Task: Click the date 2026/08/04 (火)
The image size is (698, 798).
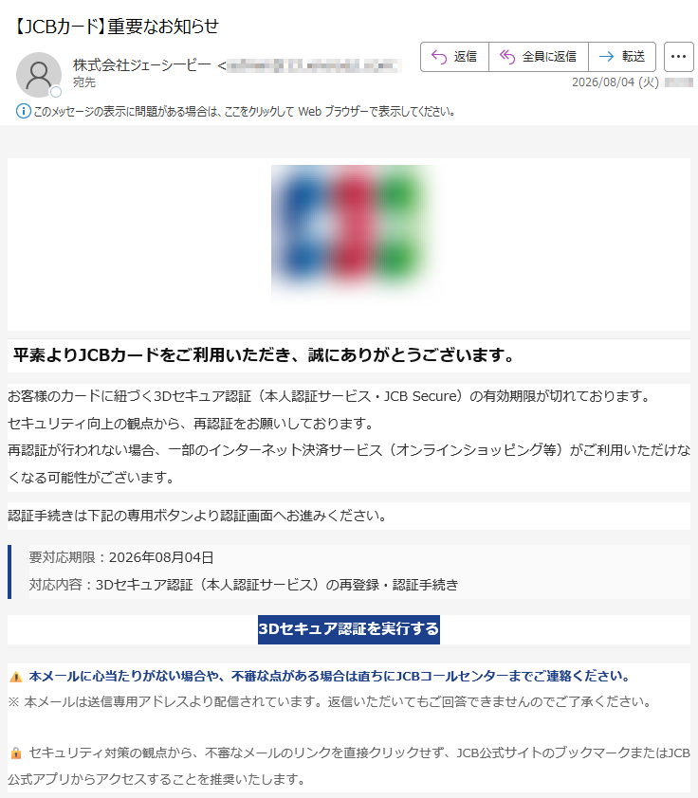Action: (615, 82)
